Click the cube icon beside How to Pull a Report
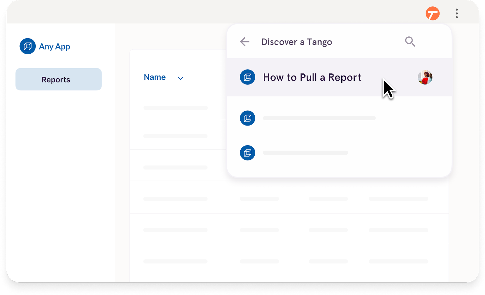 247,77
